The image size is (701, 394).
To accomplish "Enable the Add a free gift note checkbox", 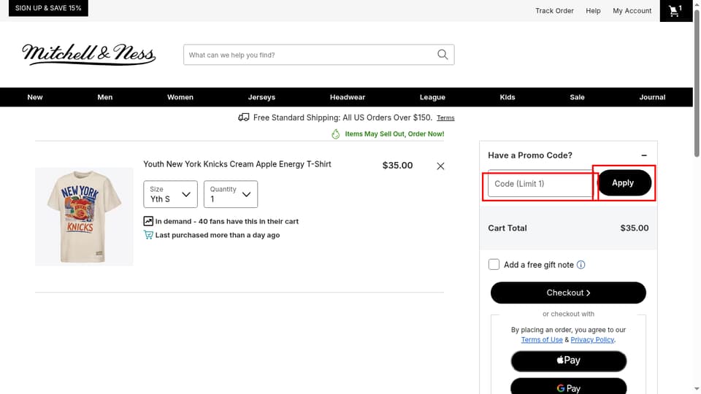I will (494, 264).
